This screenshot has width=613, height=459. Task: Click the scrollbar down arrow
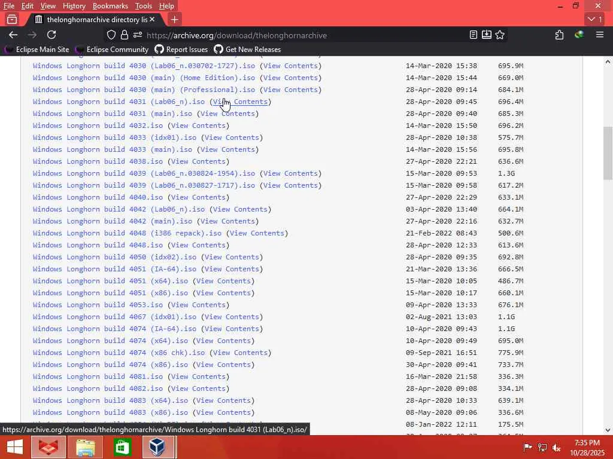(x=608, y=430)
